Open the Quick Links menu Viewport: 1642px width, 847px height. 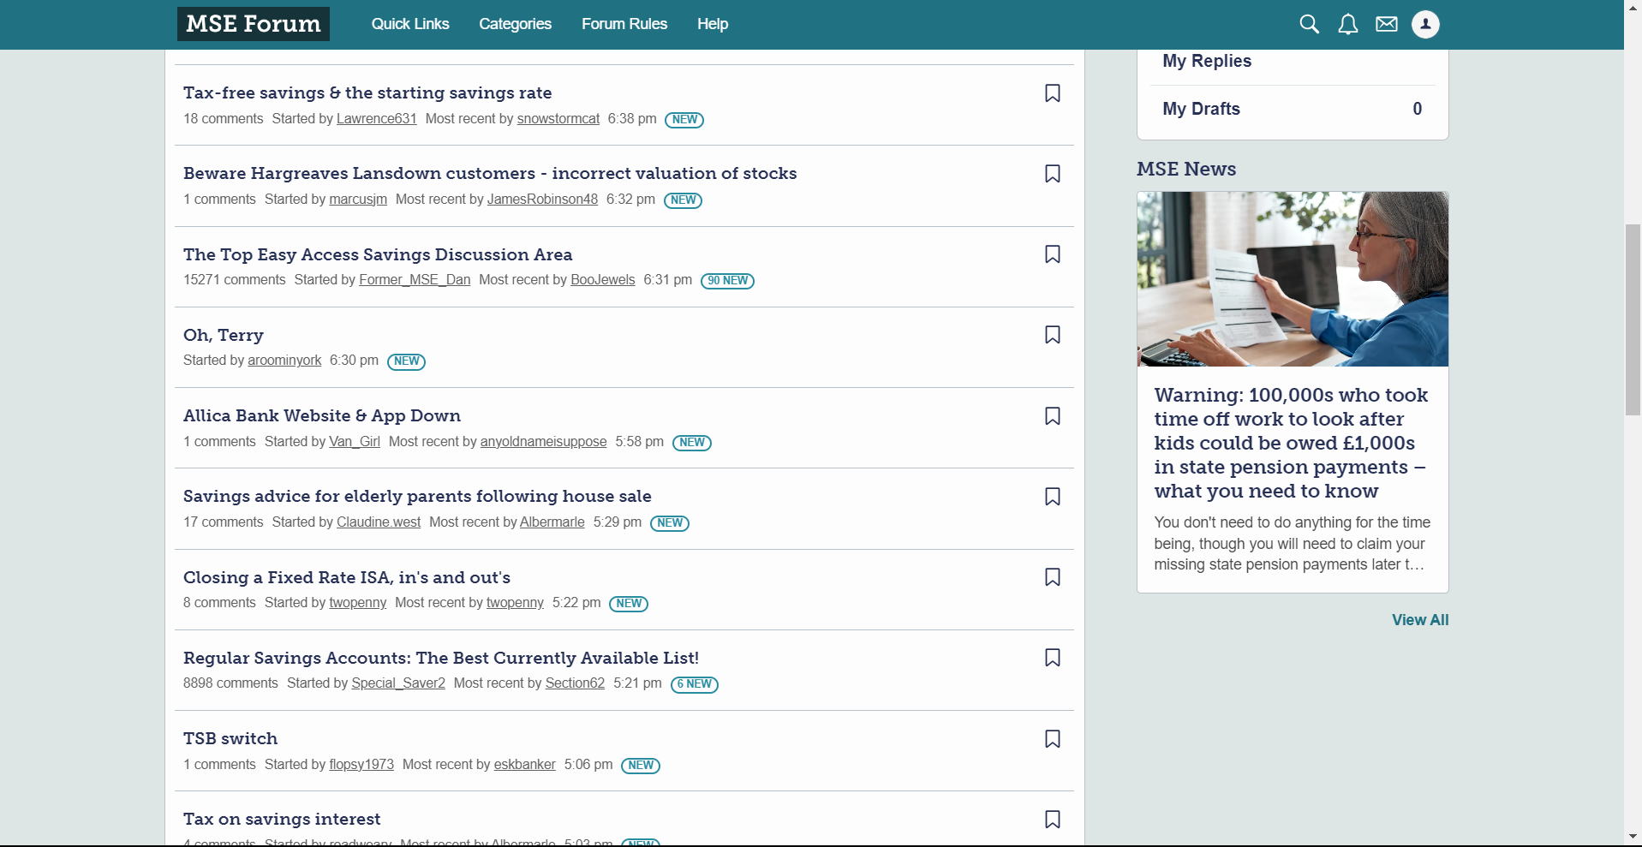[x=410, y=24]
